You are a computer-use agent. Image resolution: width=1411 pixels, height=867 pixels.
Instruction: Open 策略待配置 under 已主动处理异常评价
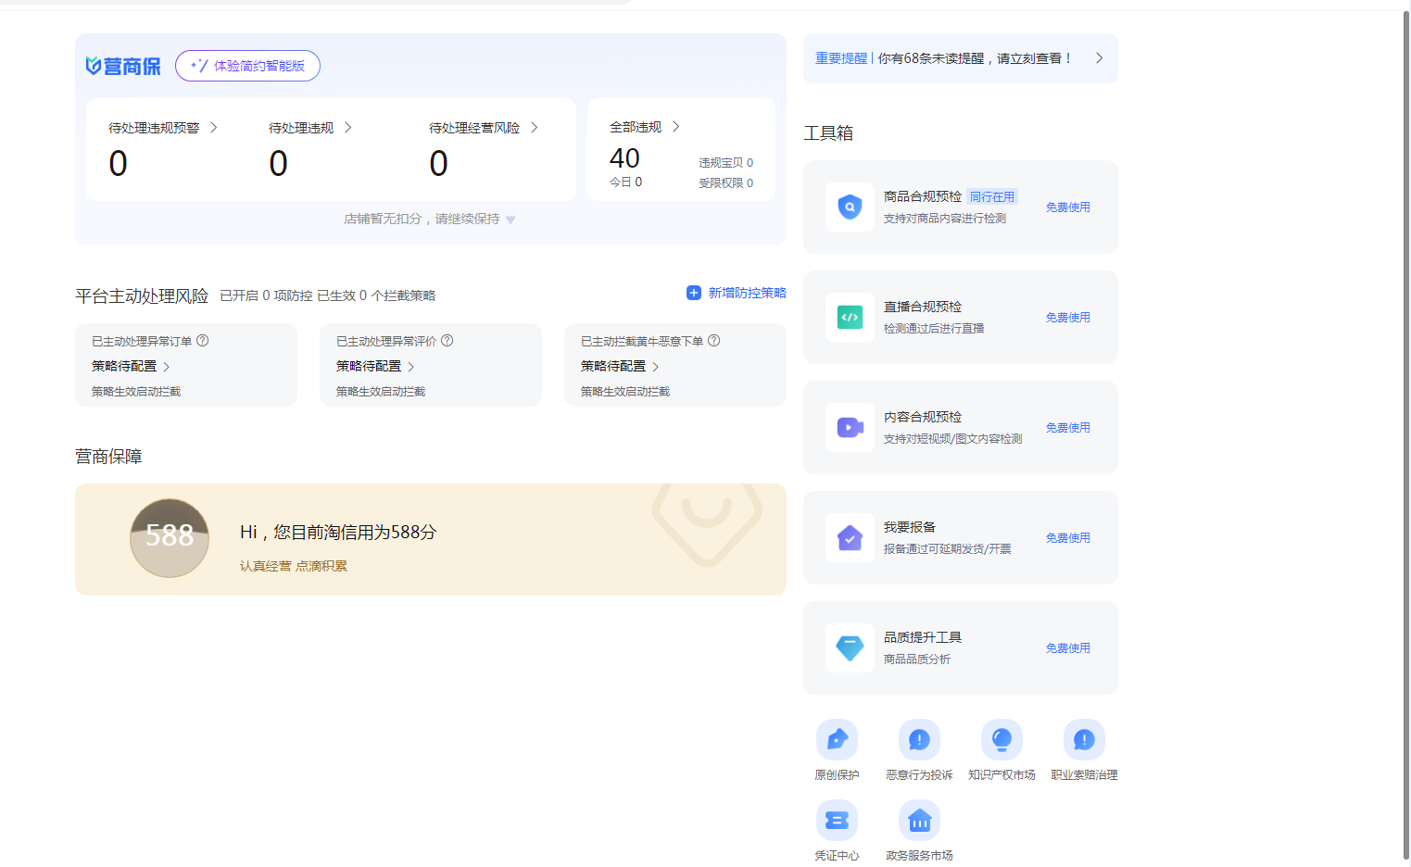(375, 367)
